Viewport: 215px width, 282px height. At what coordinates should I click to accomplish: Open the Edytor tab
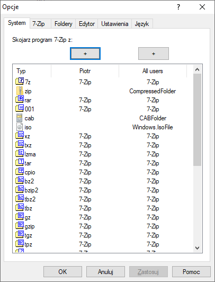tap(87, 24)
